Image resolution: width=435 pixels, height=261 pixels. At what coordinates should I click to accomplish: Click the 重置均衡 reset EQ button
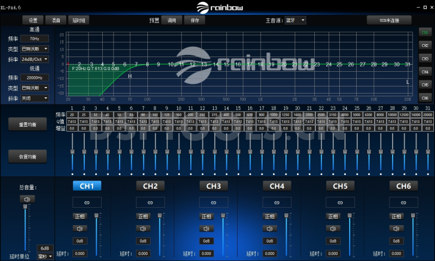[28, 125]
